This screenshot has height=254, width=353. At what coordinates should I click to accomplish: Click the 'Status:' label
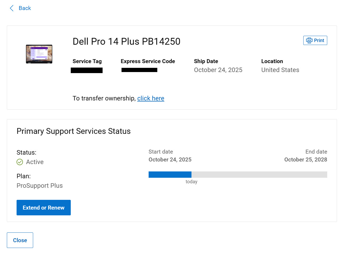tap(27, 153)
